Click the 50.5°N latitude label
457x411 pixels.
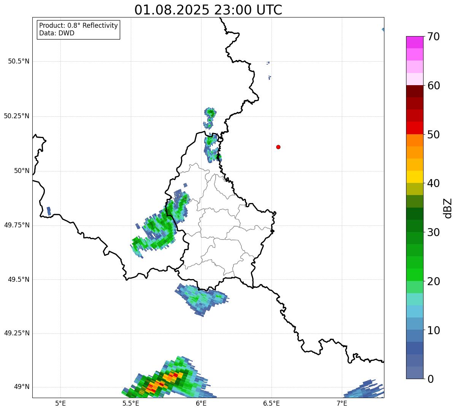point(19,61)
